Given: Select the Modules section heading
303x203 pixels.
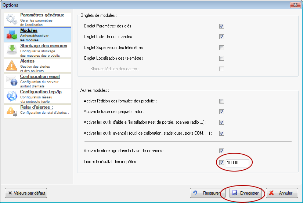Looking at the screenshot, I should pyautogui.click(x=29, y=30).
